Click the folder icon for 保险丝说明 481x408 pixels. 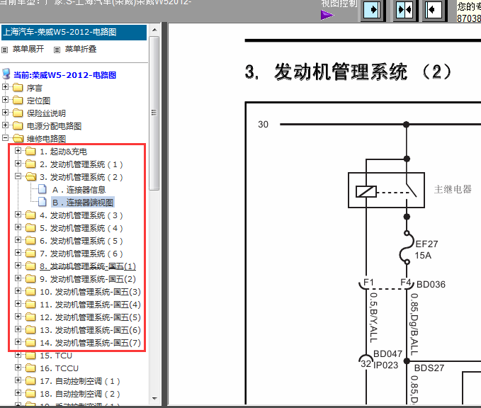point(18,113)
